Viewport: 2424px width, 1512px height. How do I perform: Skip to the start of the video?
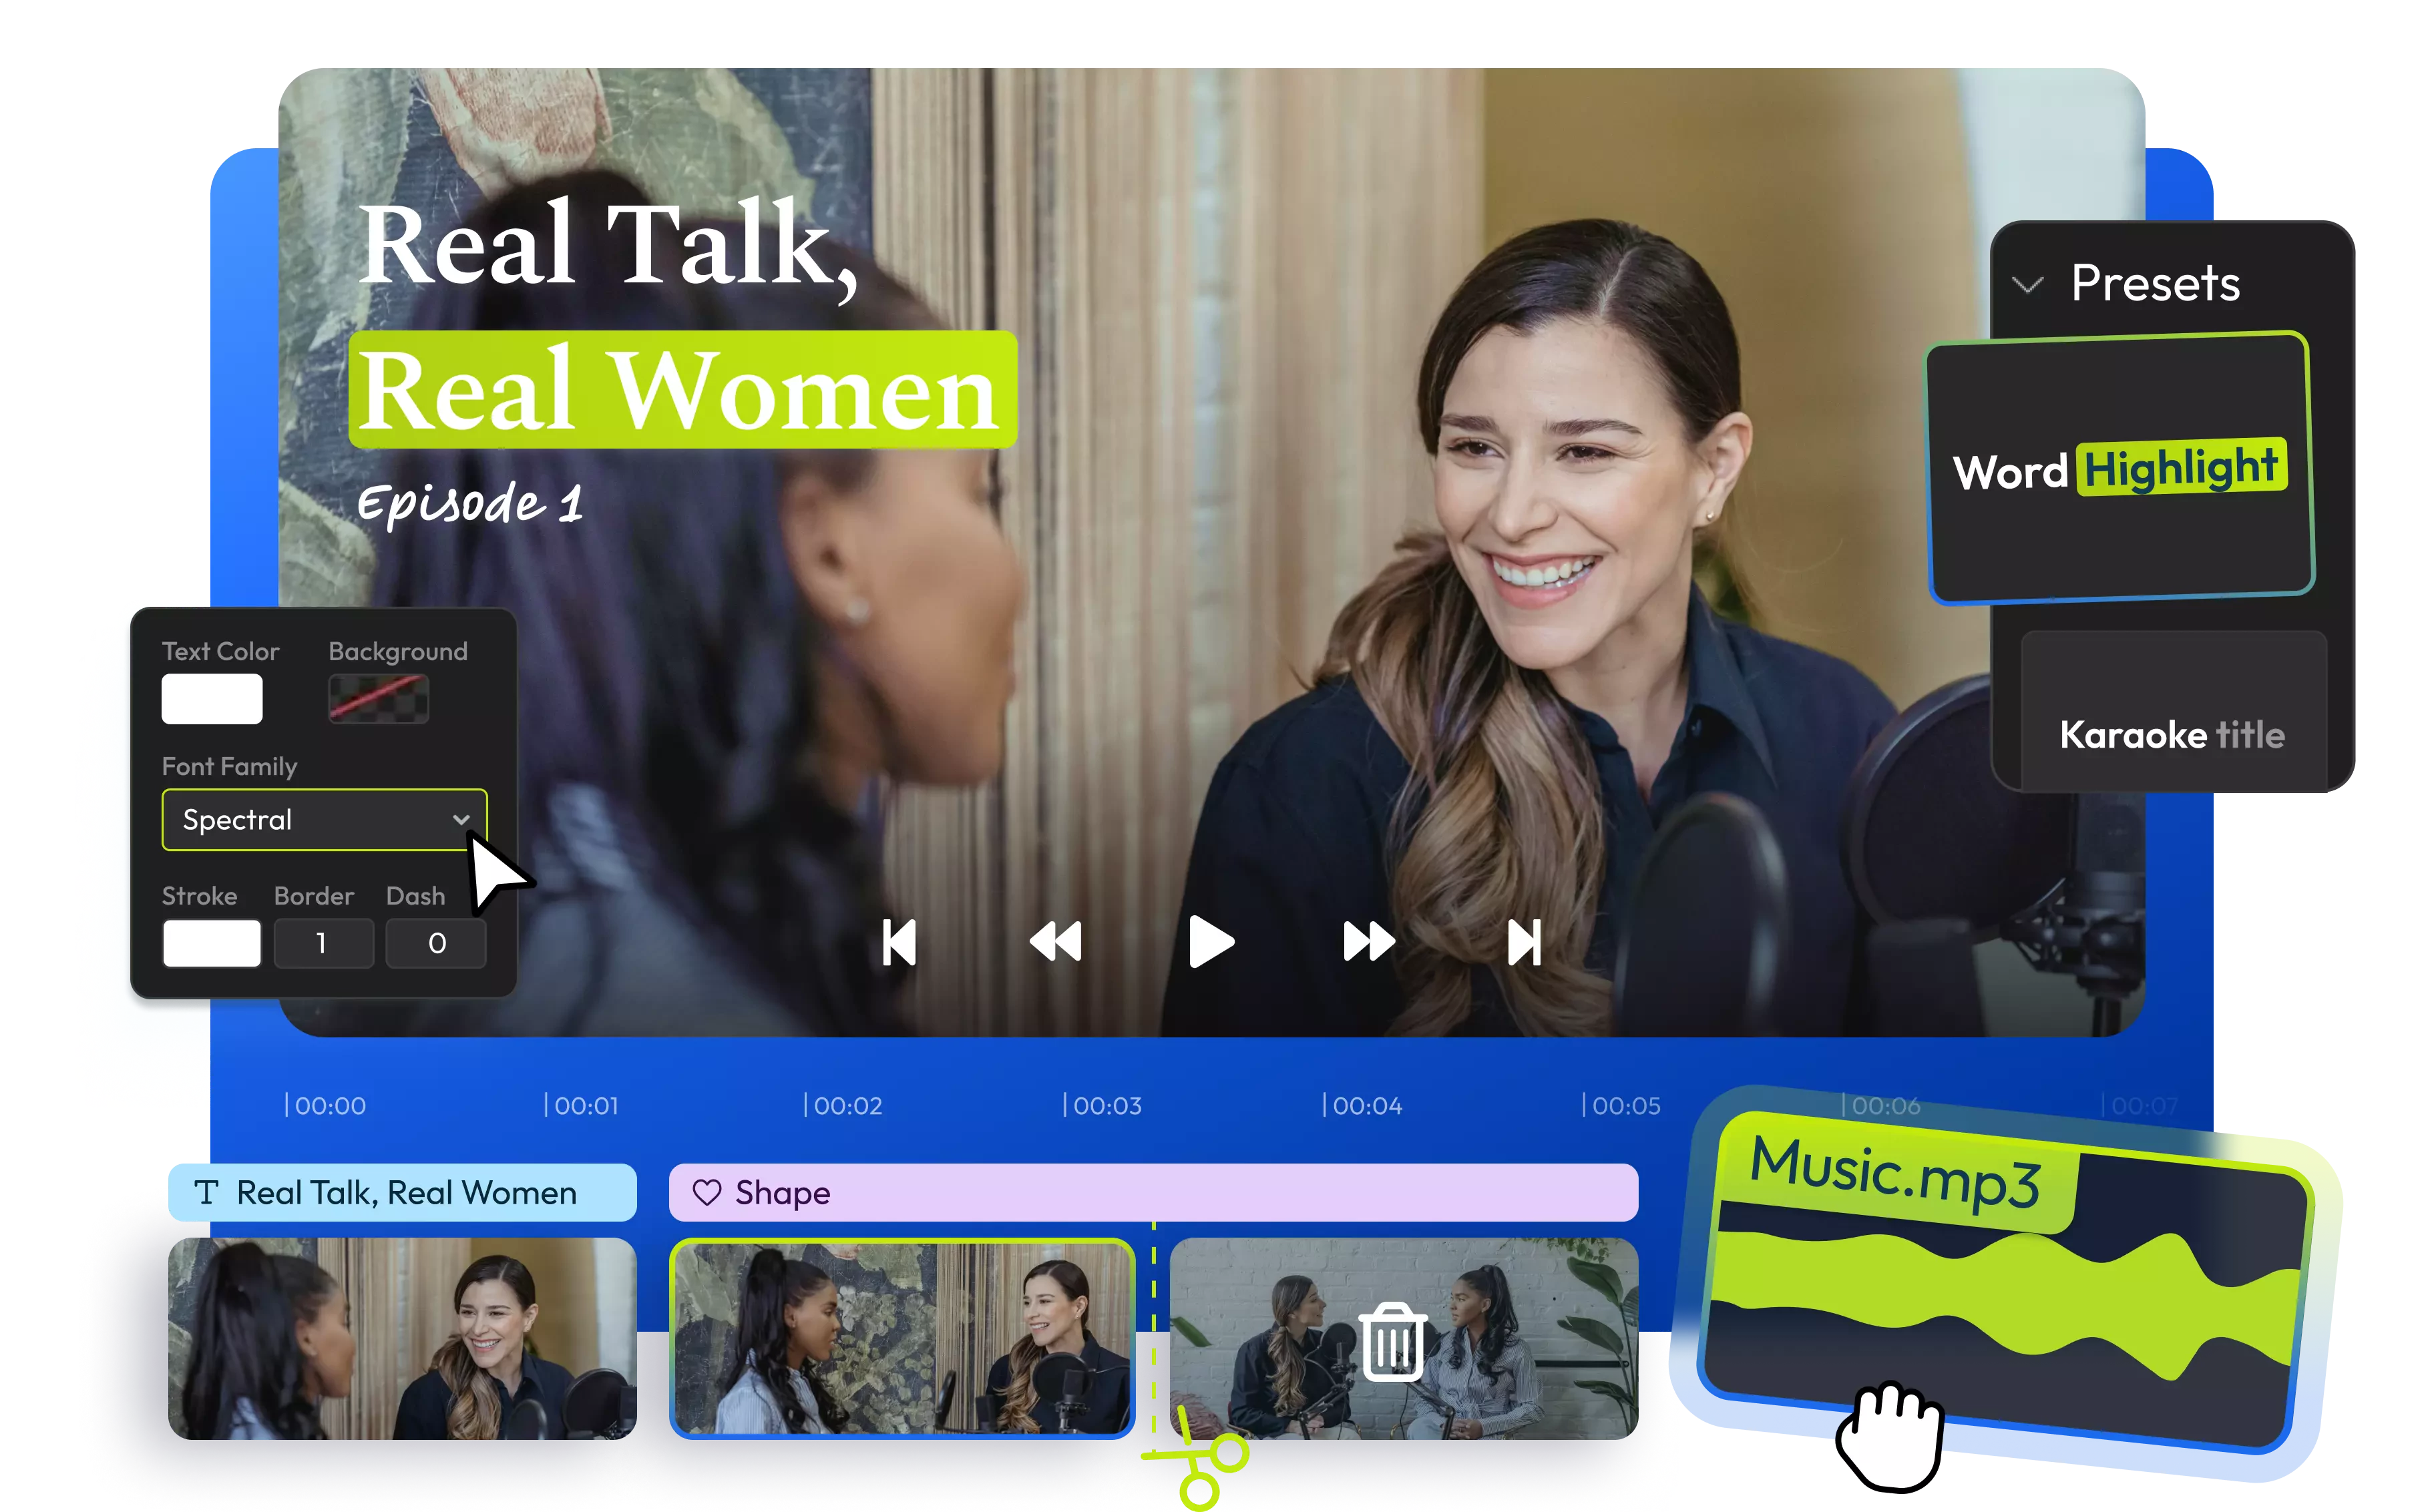[898, 942]
